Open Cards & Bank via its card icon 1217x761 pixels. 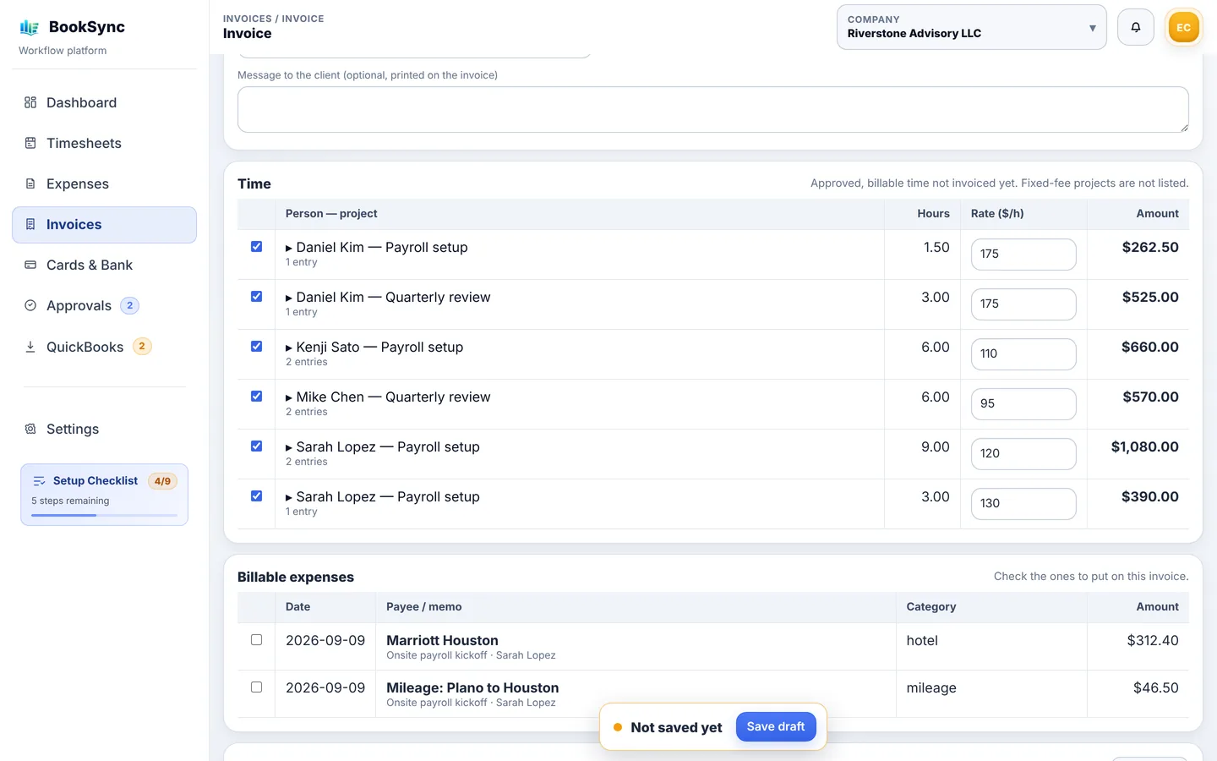pyautogui.click(x=30, y=265)
